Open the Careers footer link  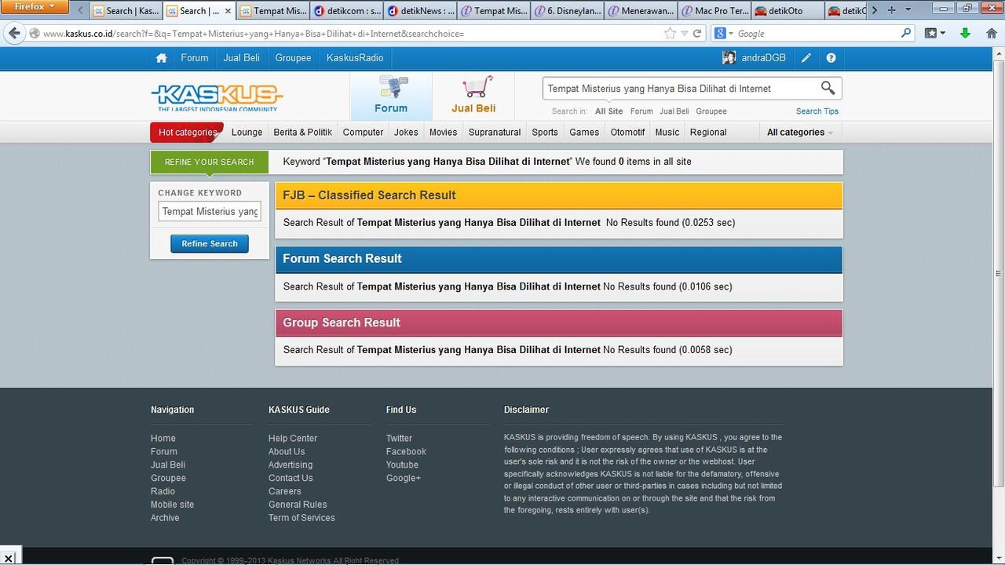point(285,491)
